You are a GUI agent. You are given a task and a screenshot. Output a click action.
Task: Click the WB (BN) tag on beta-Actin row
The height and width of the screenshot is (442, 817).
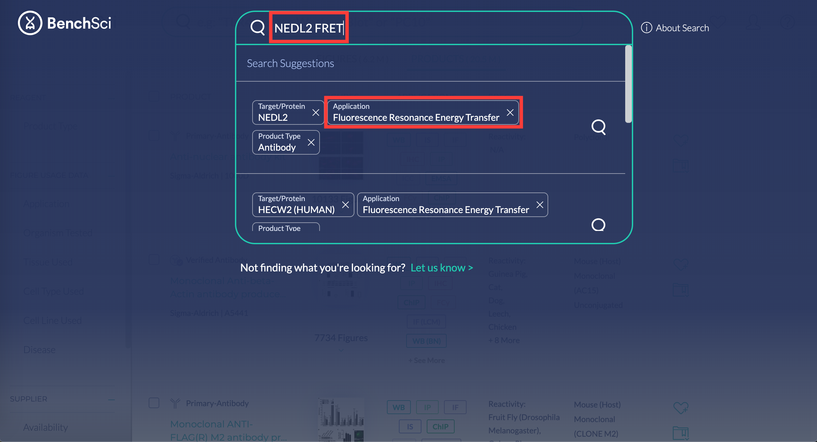pyautogui.click(x=426, y=341)
